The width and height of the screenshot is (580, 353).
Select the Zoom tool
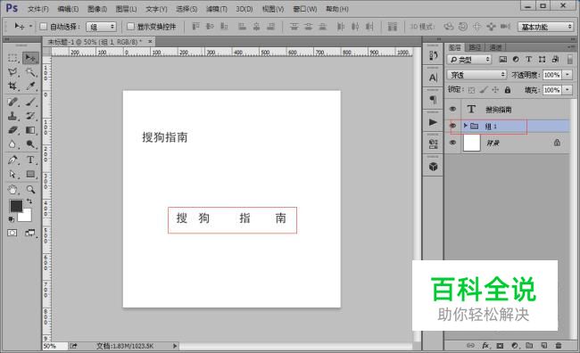point(30,190)
